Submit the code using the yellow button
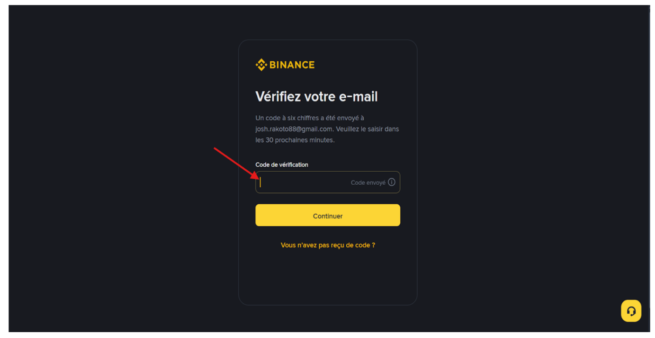Screen dimensions: 655x338 [327, 215]
